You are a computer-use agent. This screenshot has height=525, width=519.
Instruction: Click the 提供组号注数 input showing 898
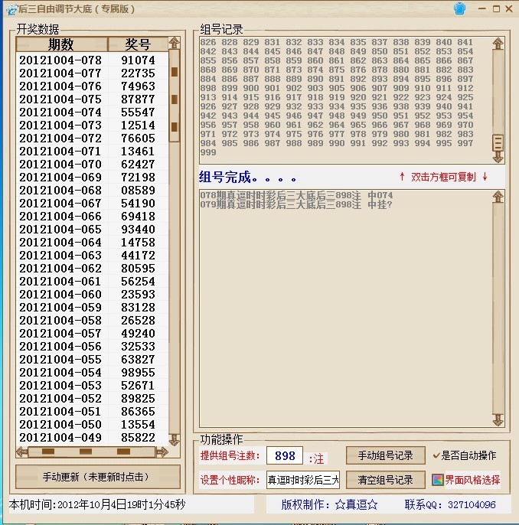285,455
